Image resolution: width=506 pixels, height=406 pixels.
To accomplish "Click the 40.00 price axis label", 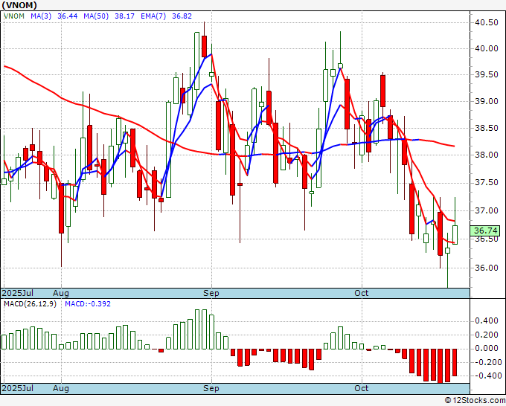I will click(x=487, y=48).
